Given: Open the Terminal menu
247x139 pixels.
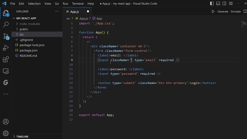Looking at the screenshot, I should pos(78,3).
